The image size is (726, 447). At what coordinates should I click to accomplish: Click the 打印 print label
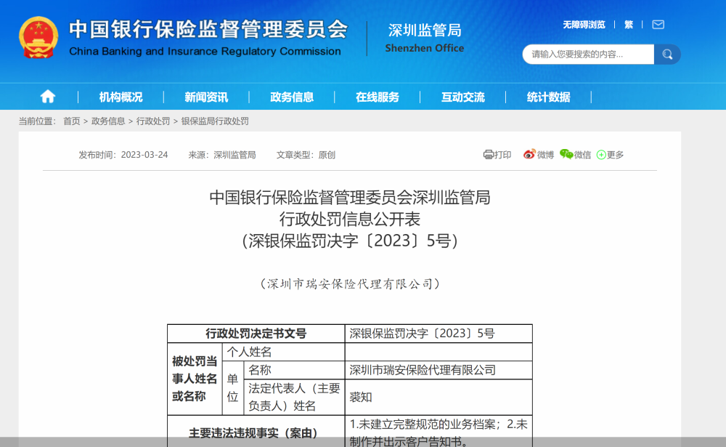(x=502, y=155)
